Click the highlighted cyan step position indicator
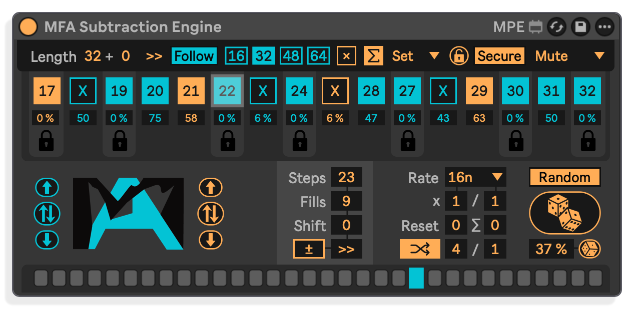634x309 pixels. tap(416, 278)
